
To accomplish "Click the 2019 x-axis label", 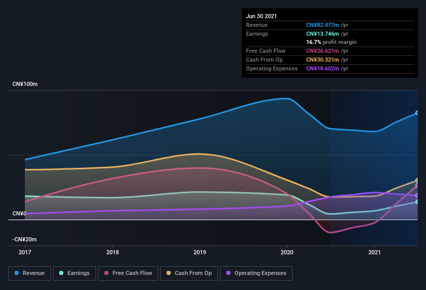I will [200, 252].
